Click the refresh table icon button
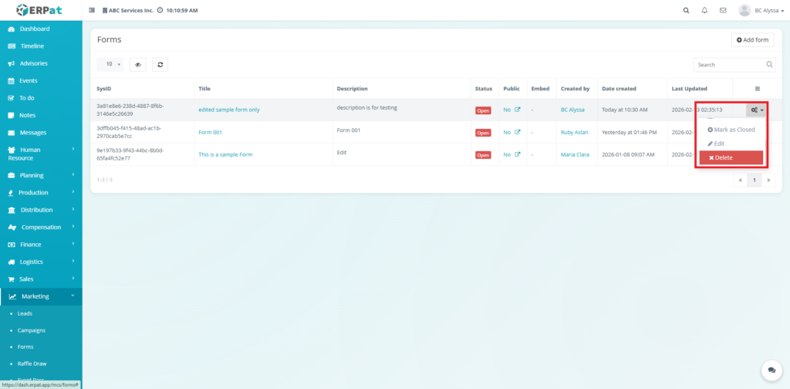The image size is (790, 389). [160, 65]
